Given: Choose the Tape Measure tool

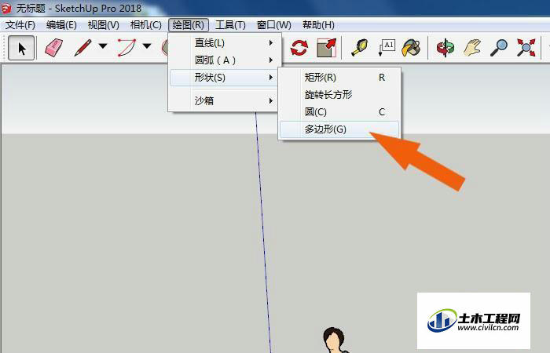Looking at the screenshot, I should (x=360, y=48).
